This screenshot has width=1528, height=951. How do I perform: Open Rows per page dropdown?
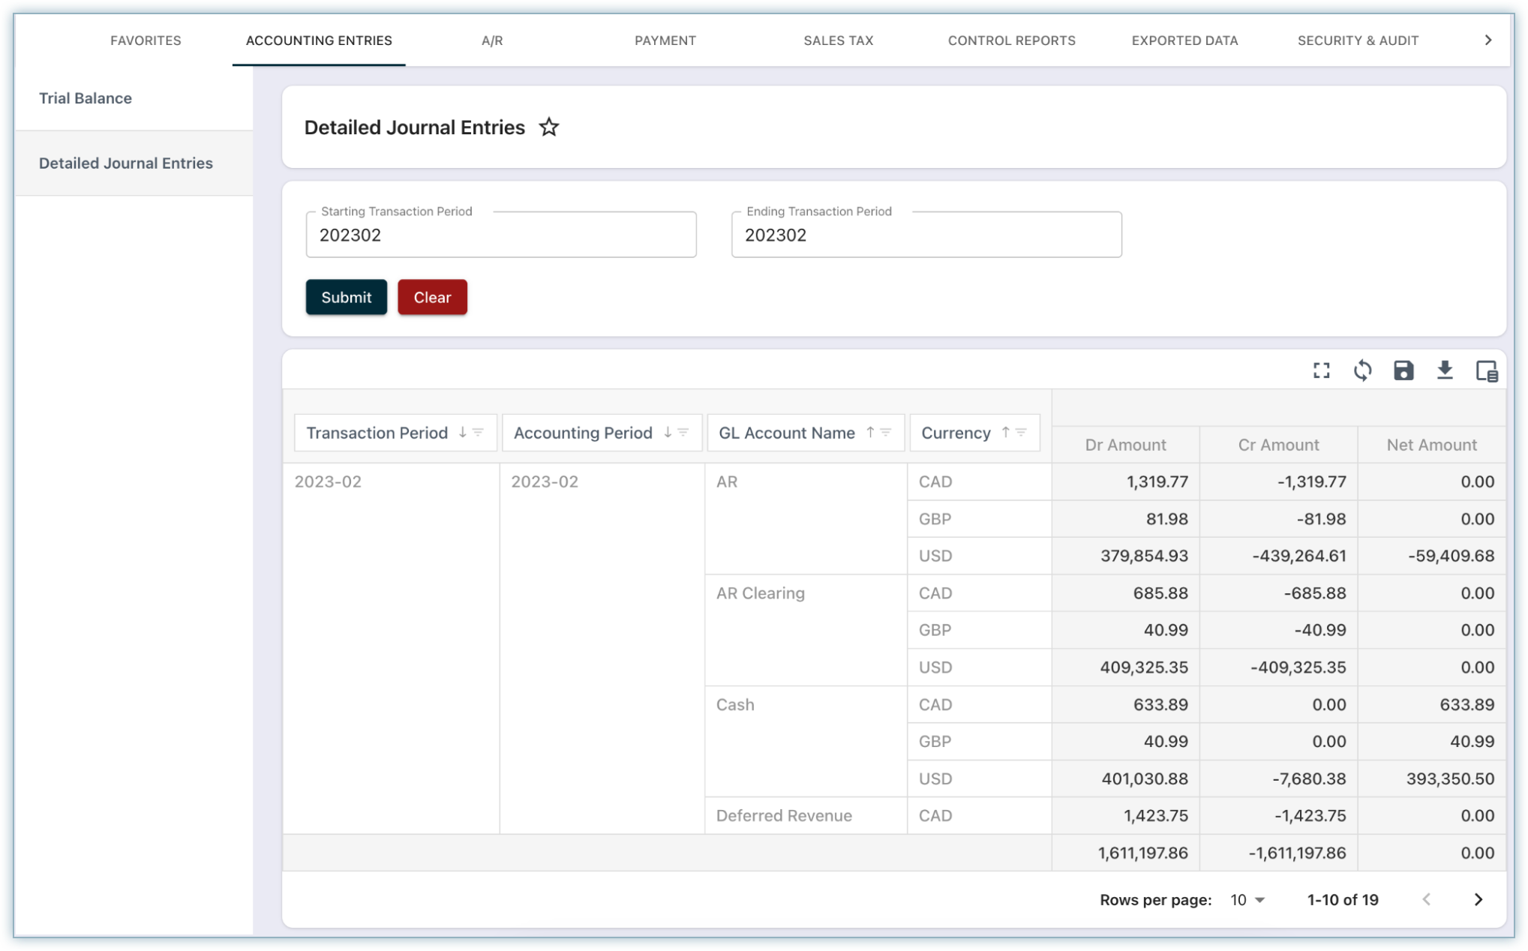pos(1247,899)
